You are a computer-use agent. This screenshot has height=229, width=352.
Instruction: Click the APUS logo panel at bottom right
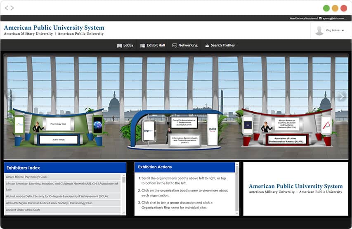pos(295,189)
